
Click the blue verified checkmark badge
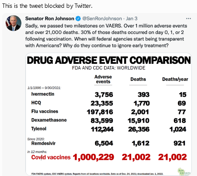[x=78, y=19]
